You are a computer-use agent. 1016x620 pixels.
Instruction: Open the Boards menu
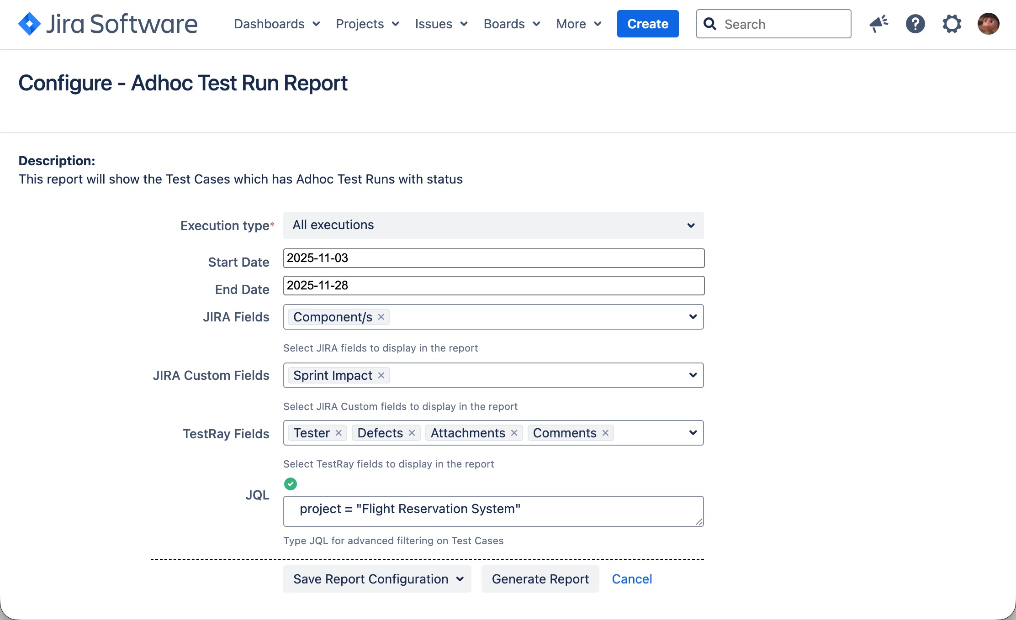pyautogui.click(x=512, y=24)
